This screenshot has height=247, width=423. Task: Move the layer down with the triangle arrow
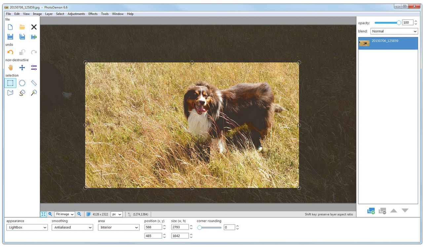405,210
